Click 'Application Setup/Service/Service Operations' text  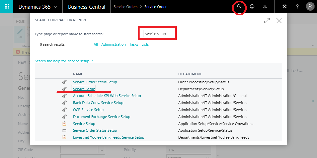tap(216, 124)
